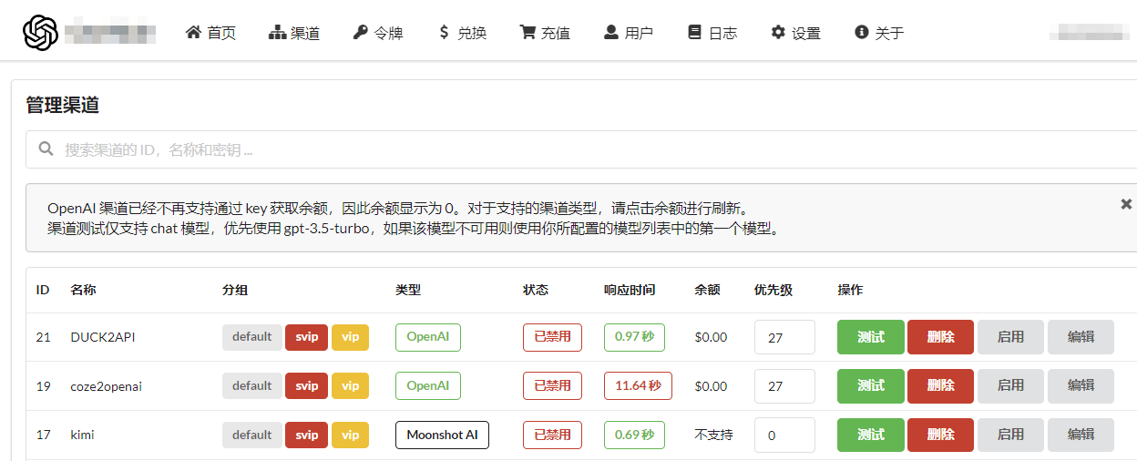Click the gear settings icon

[778, 33]
